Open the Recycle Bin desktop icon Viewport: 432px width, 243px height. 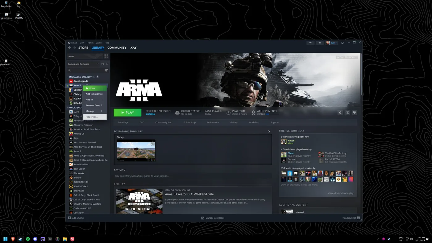[6, 4]
